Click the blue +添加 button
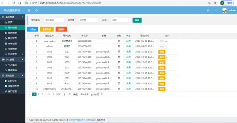 (33, 29)
